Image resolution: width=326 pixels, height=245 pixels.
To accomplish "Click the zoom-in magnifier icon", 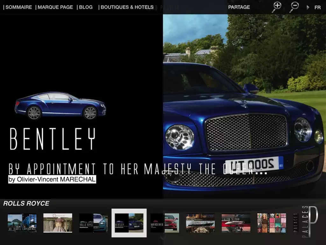I will click(277, 6).
